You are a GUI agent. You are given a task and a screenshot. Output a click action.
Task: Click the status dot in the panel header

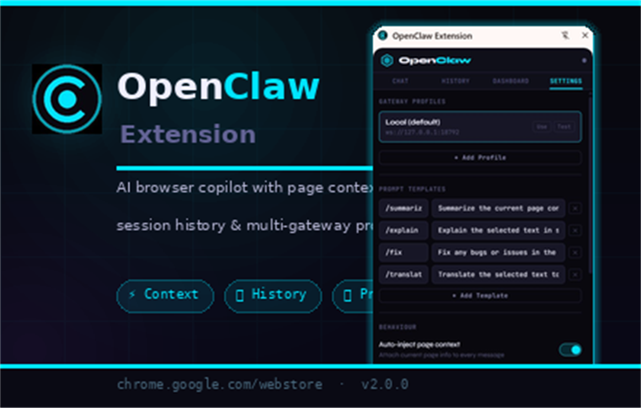point(584,60)
